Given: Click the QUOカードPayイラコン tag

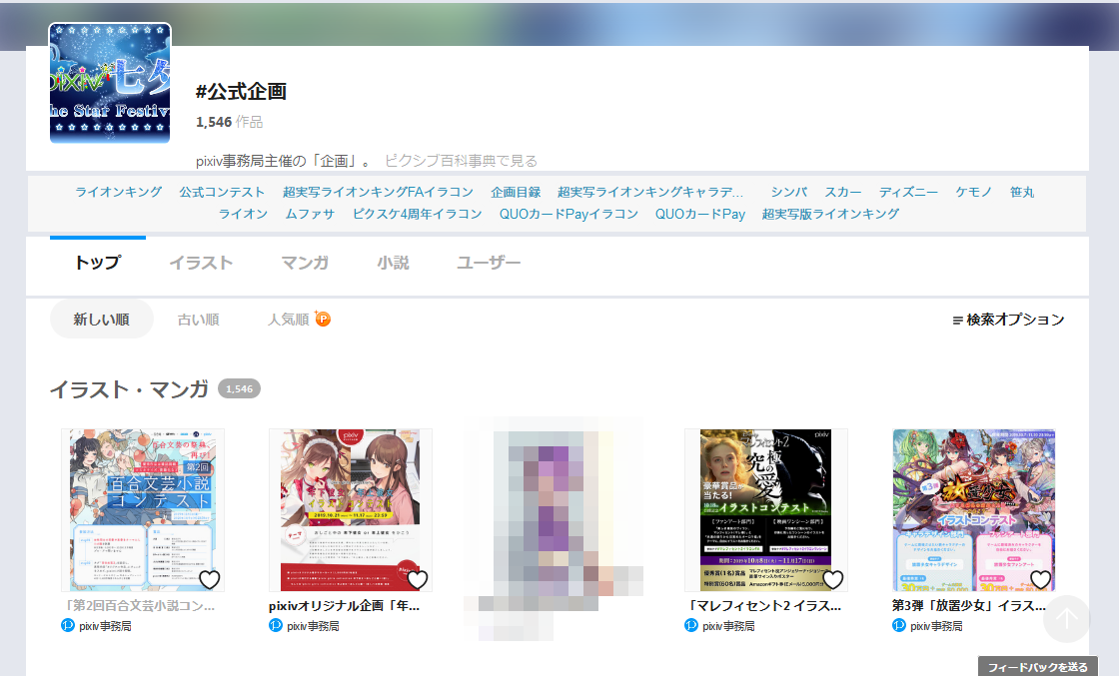Looking at the screenshot, I should click(x=568, y=214).
